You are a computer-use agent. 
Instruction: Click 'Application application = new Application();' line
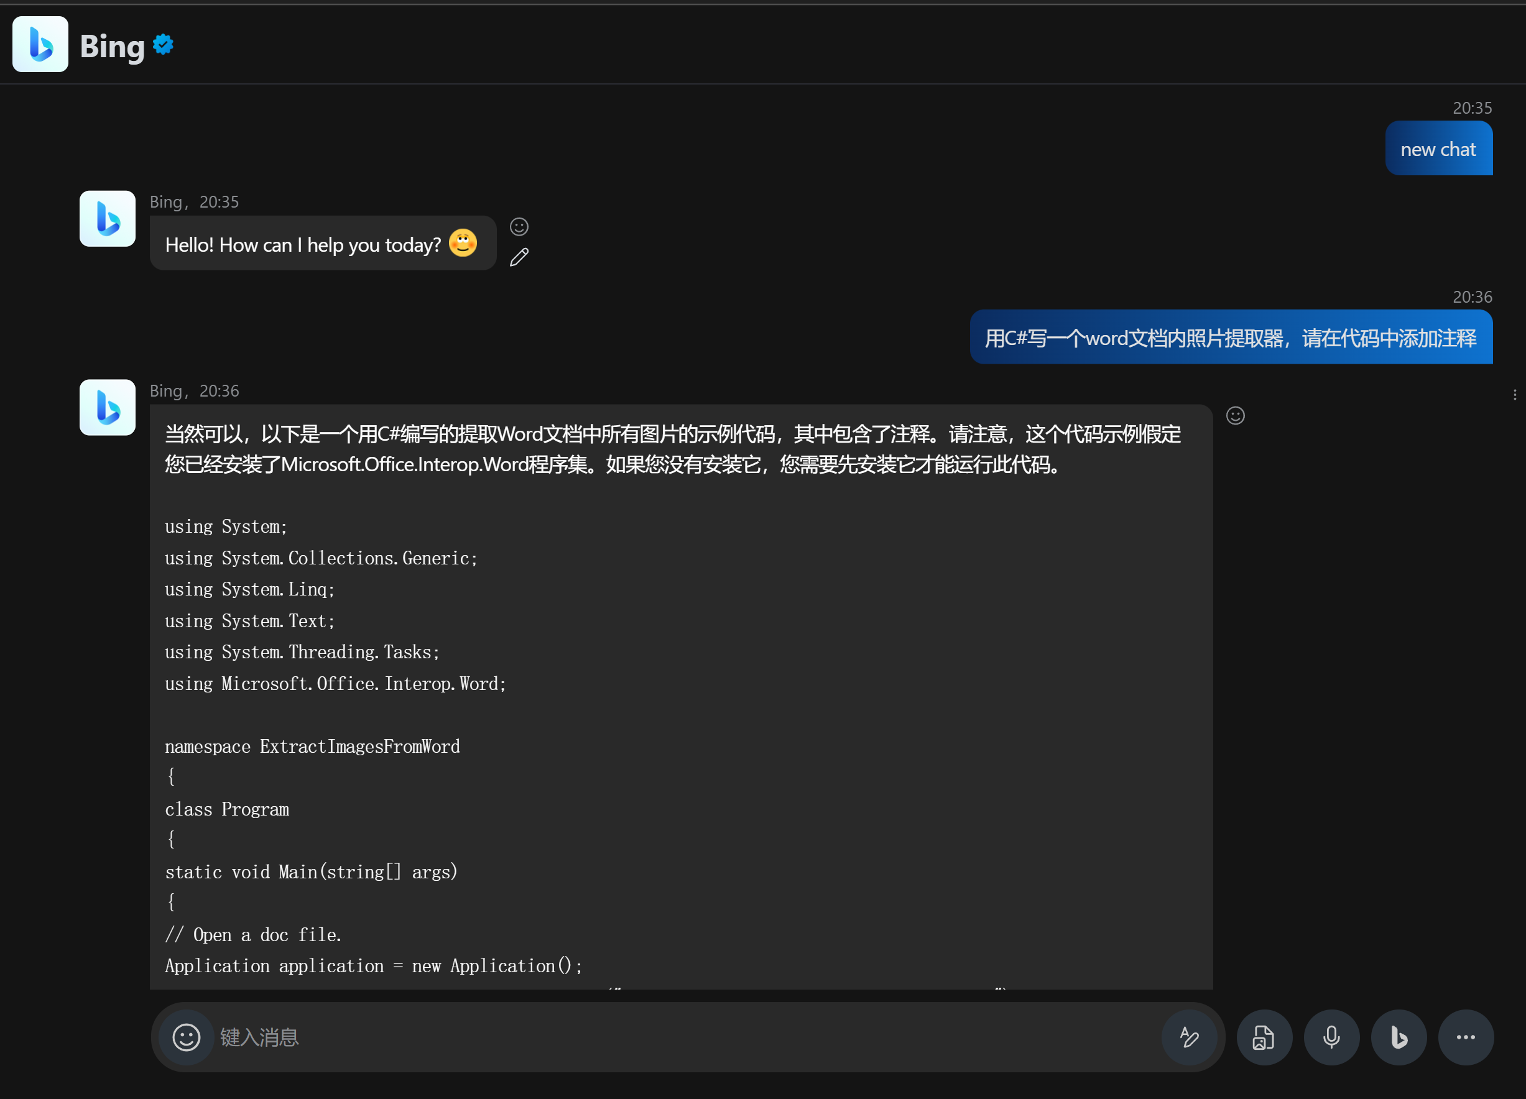[x=374, y=966]
